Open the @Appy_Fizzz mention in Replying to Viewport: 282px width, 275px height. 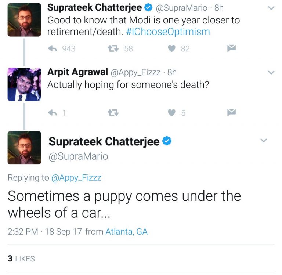[76, 178]
